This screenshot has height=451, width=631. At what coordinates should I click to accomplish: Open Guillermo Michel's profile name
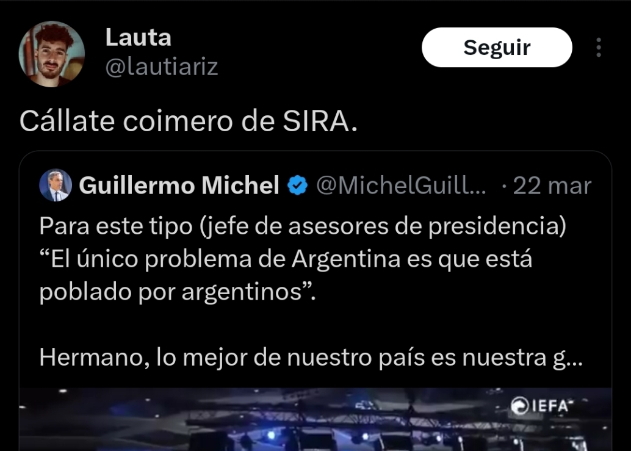point(179,186)
